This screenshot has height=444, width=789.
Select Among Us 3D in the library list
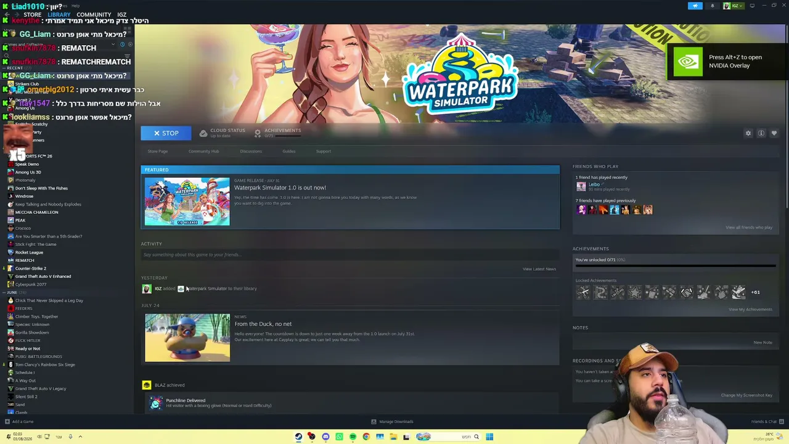click(x=28, y=172)
